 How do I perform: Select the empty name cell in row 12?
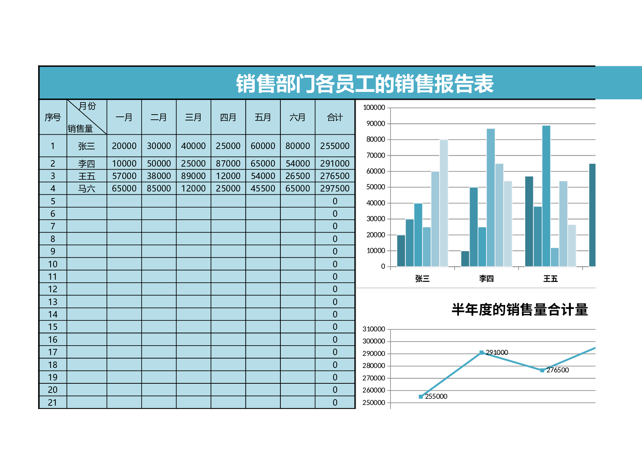tap(87, 289)
